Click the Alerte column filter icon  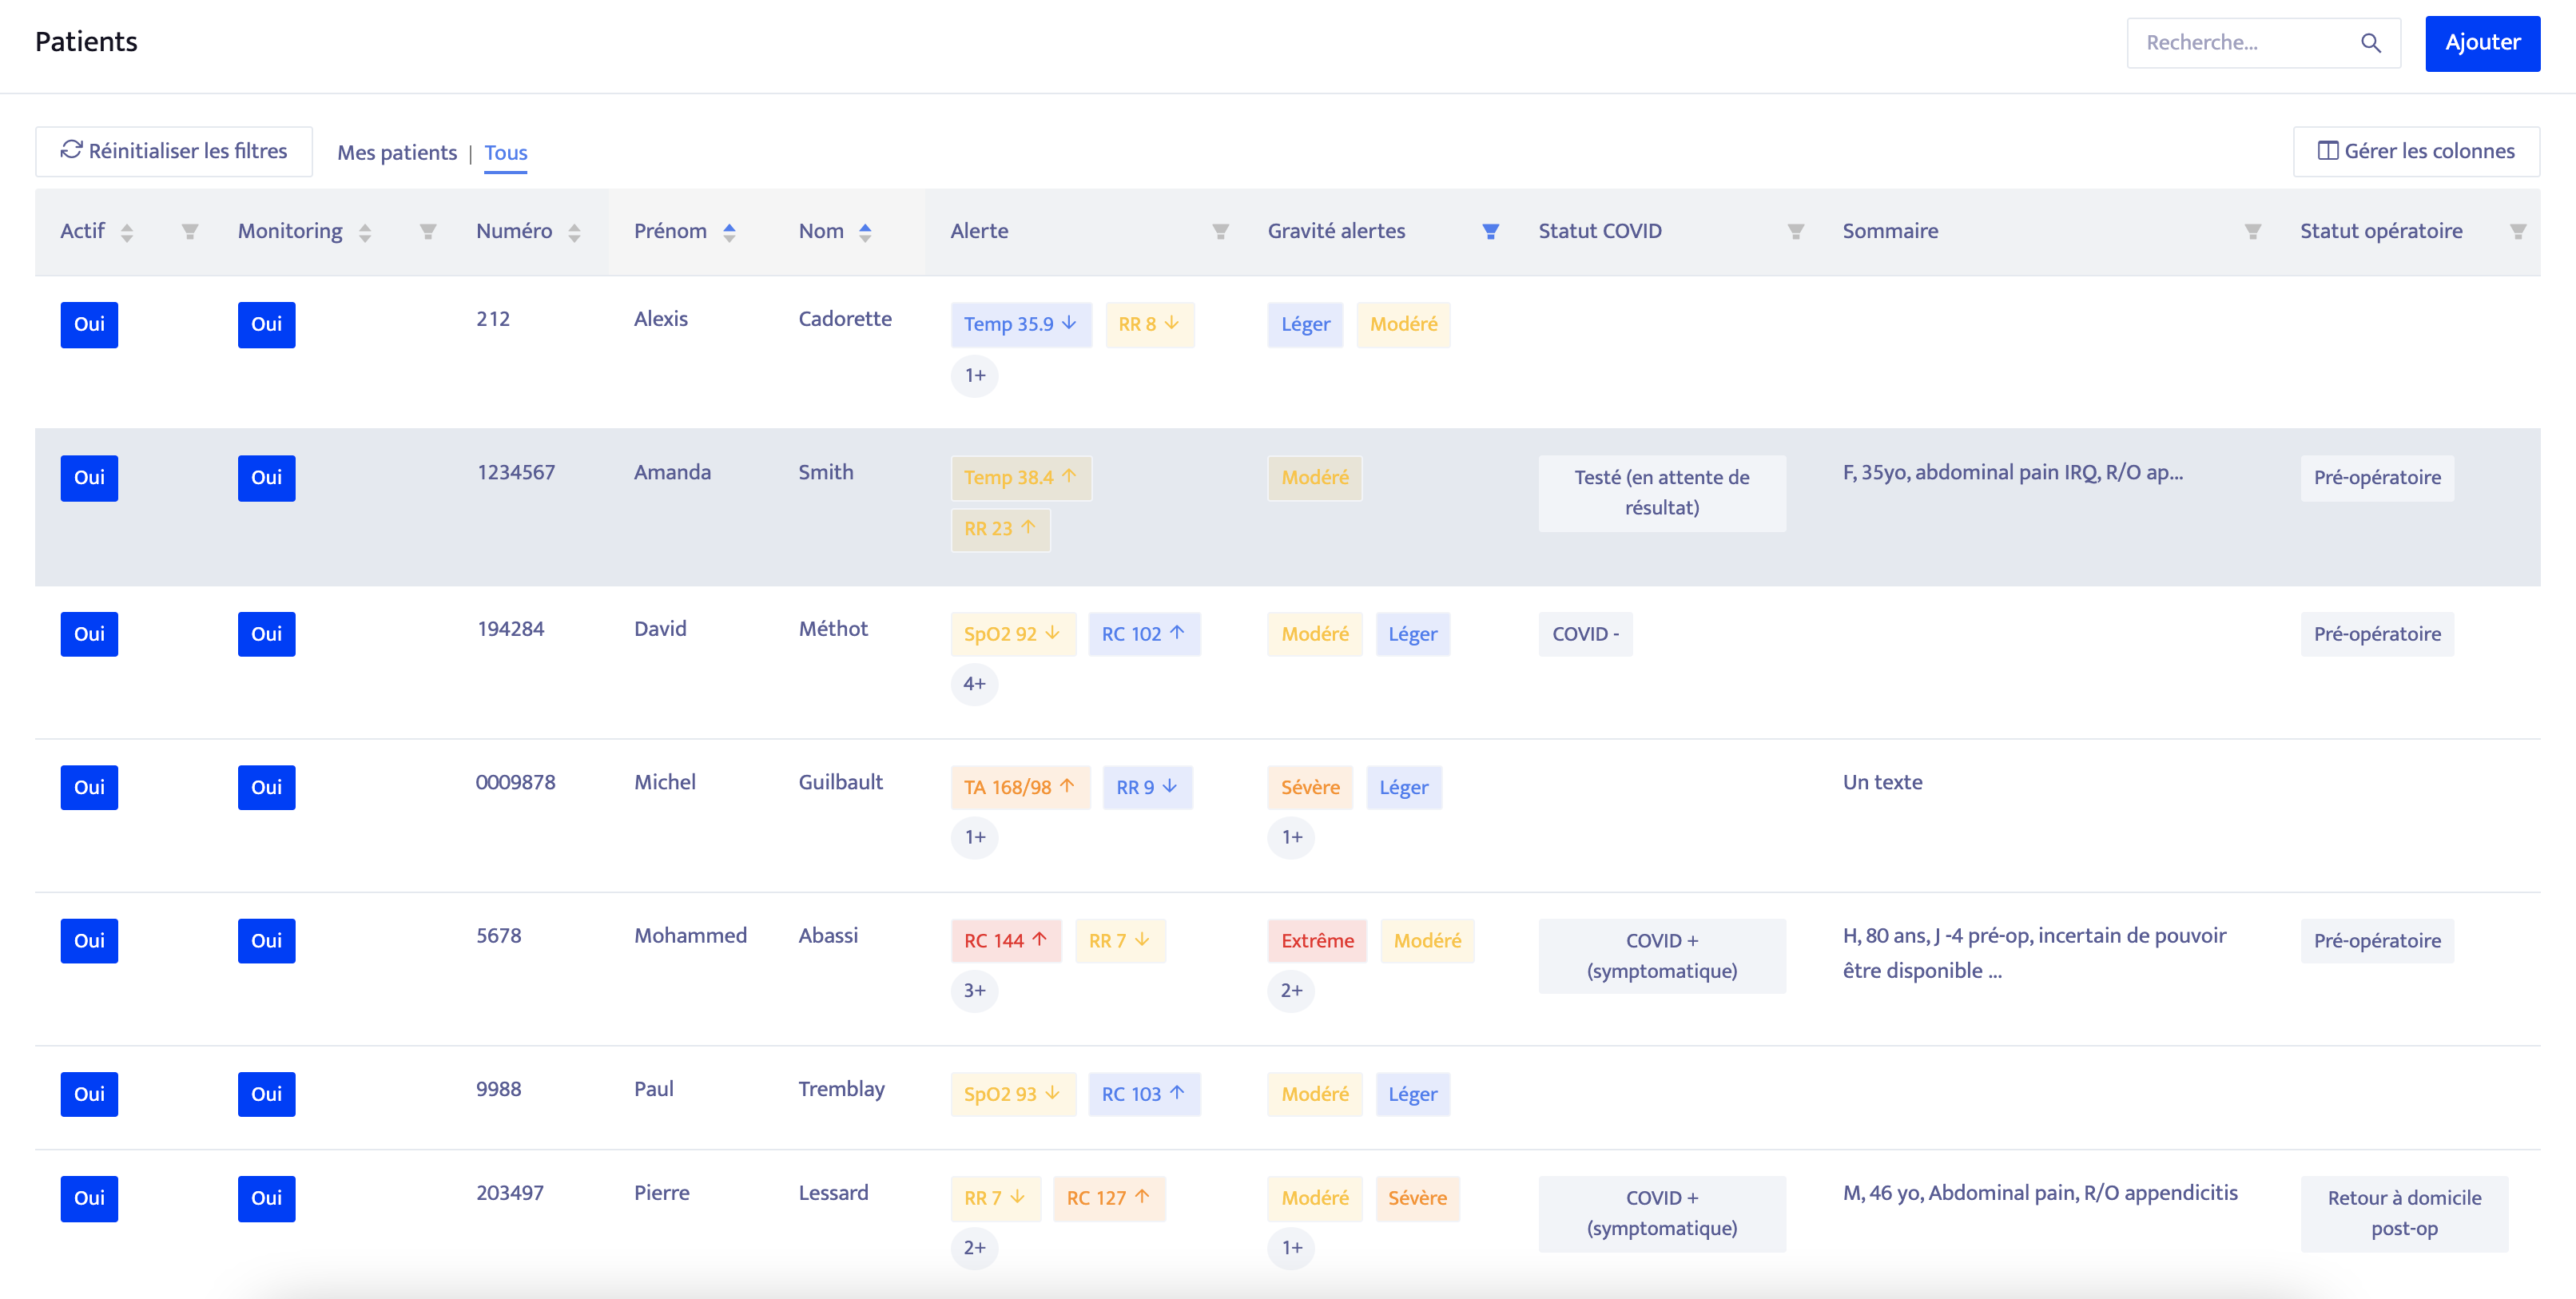pos(1220,232)
